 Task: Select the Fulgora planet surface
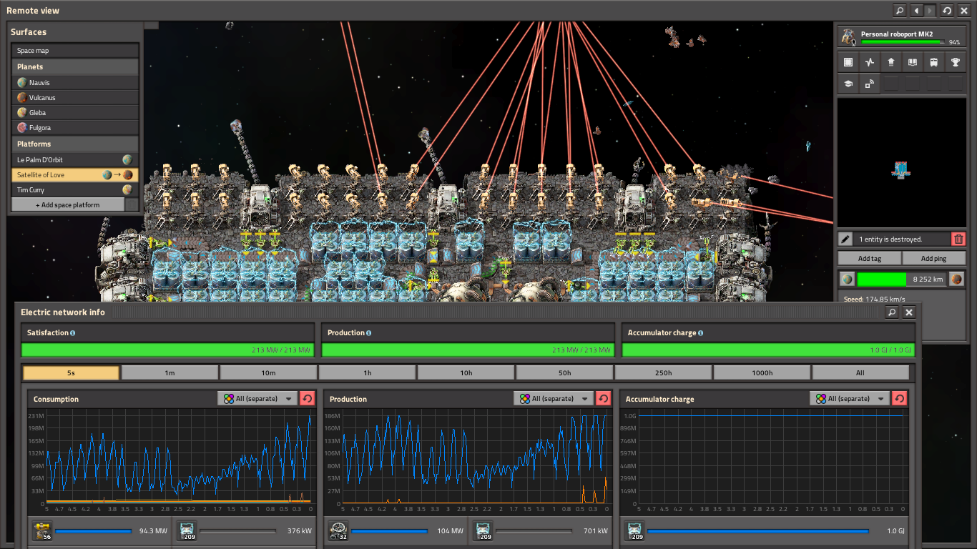tap(75, 128)
